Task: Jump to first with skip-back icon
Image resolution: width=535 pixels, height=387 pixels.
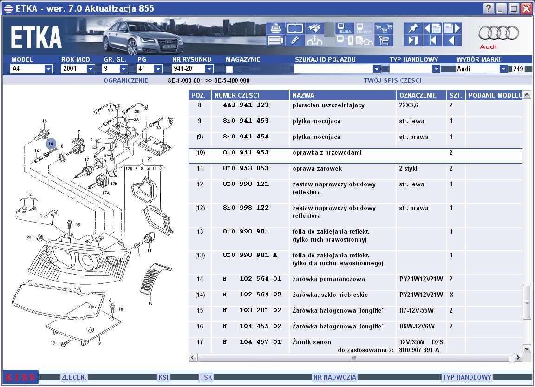Action: coord(432,40)
